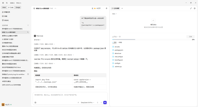Click the empty to-do placeholder icon
198x107 pixels.
(154, 20)
